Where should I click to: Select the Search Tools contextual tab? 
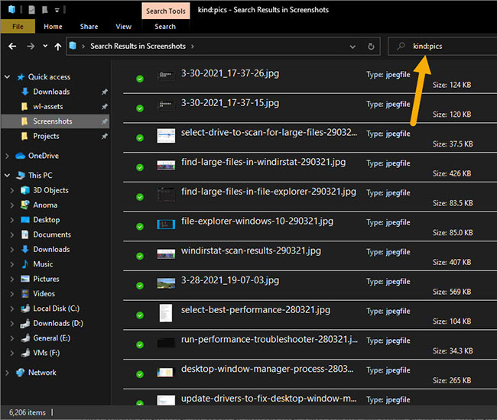[x=166, y=11]
